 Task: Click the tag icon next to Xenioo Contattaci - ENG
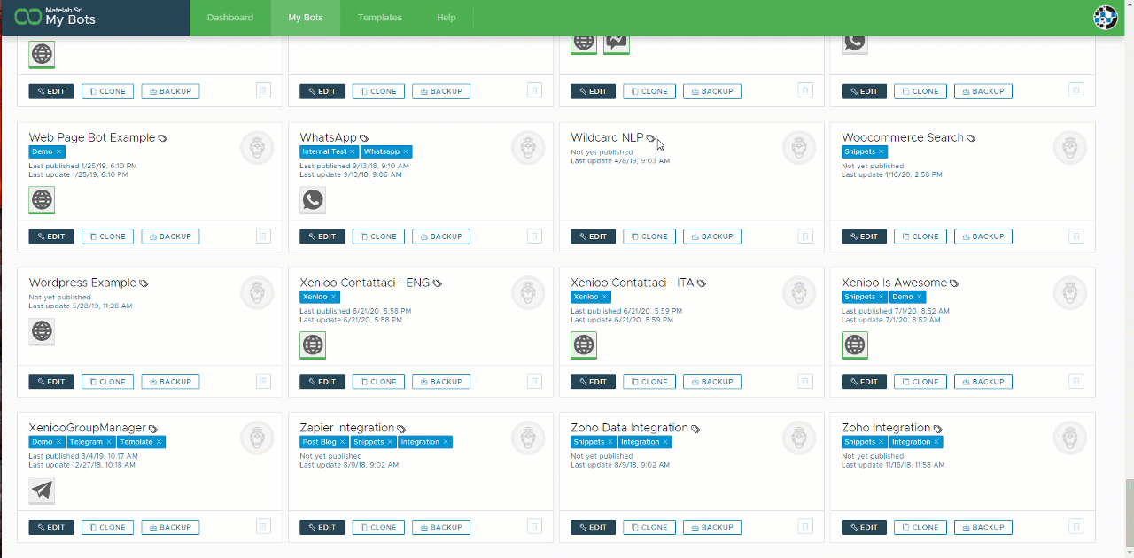437,283
